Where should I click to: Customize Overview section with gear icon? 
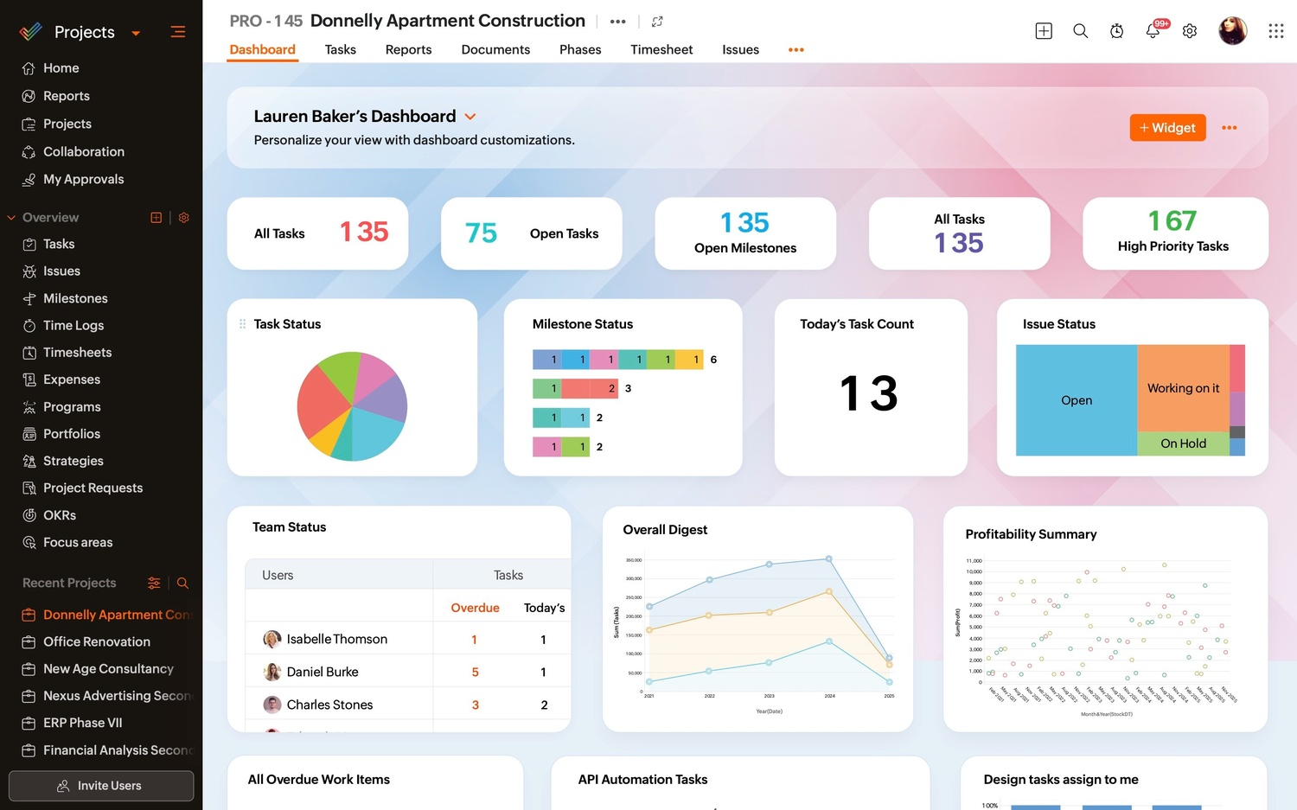[184, 218]
